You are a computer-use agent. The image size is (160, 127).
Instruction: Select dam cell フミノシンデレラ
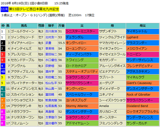[112, 124]
